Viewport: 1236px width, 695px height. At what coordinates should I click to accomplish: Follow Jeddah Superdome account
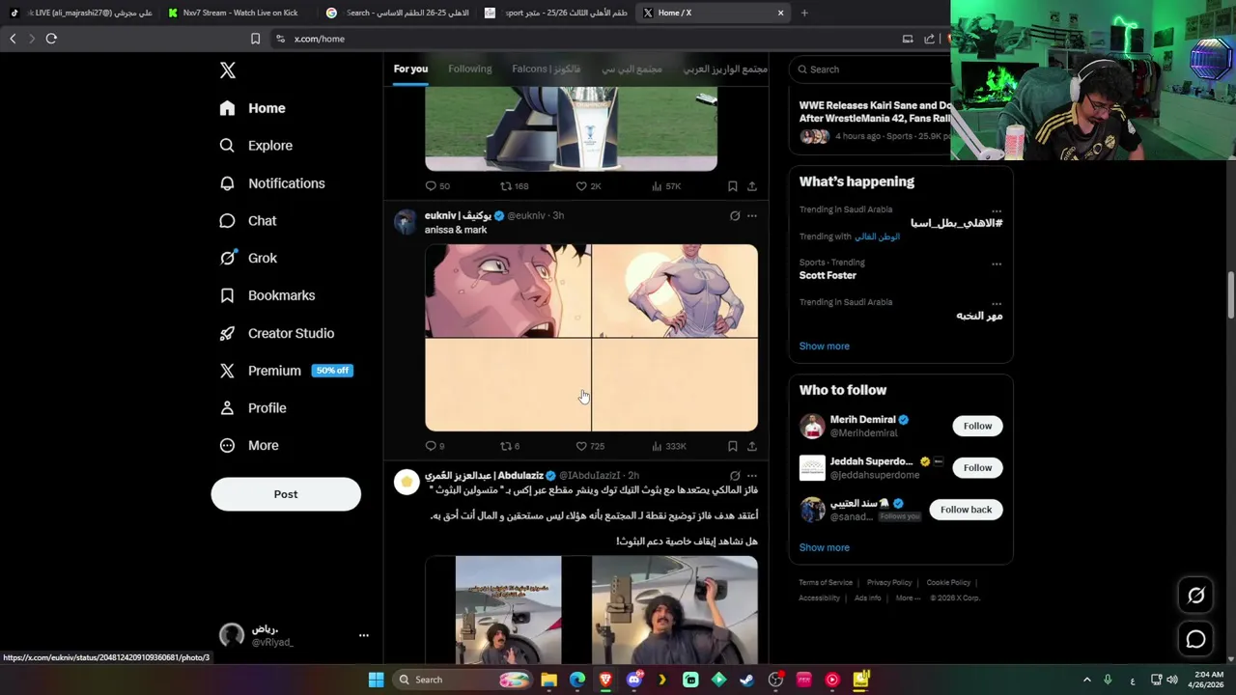tap(977, 467)
